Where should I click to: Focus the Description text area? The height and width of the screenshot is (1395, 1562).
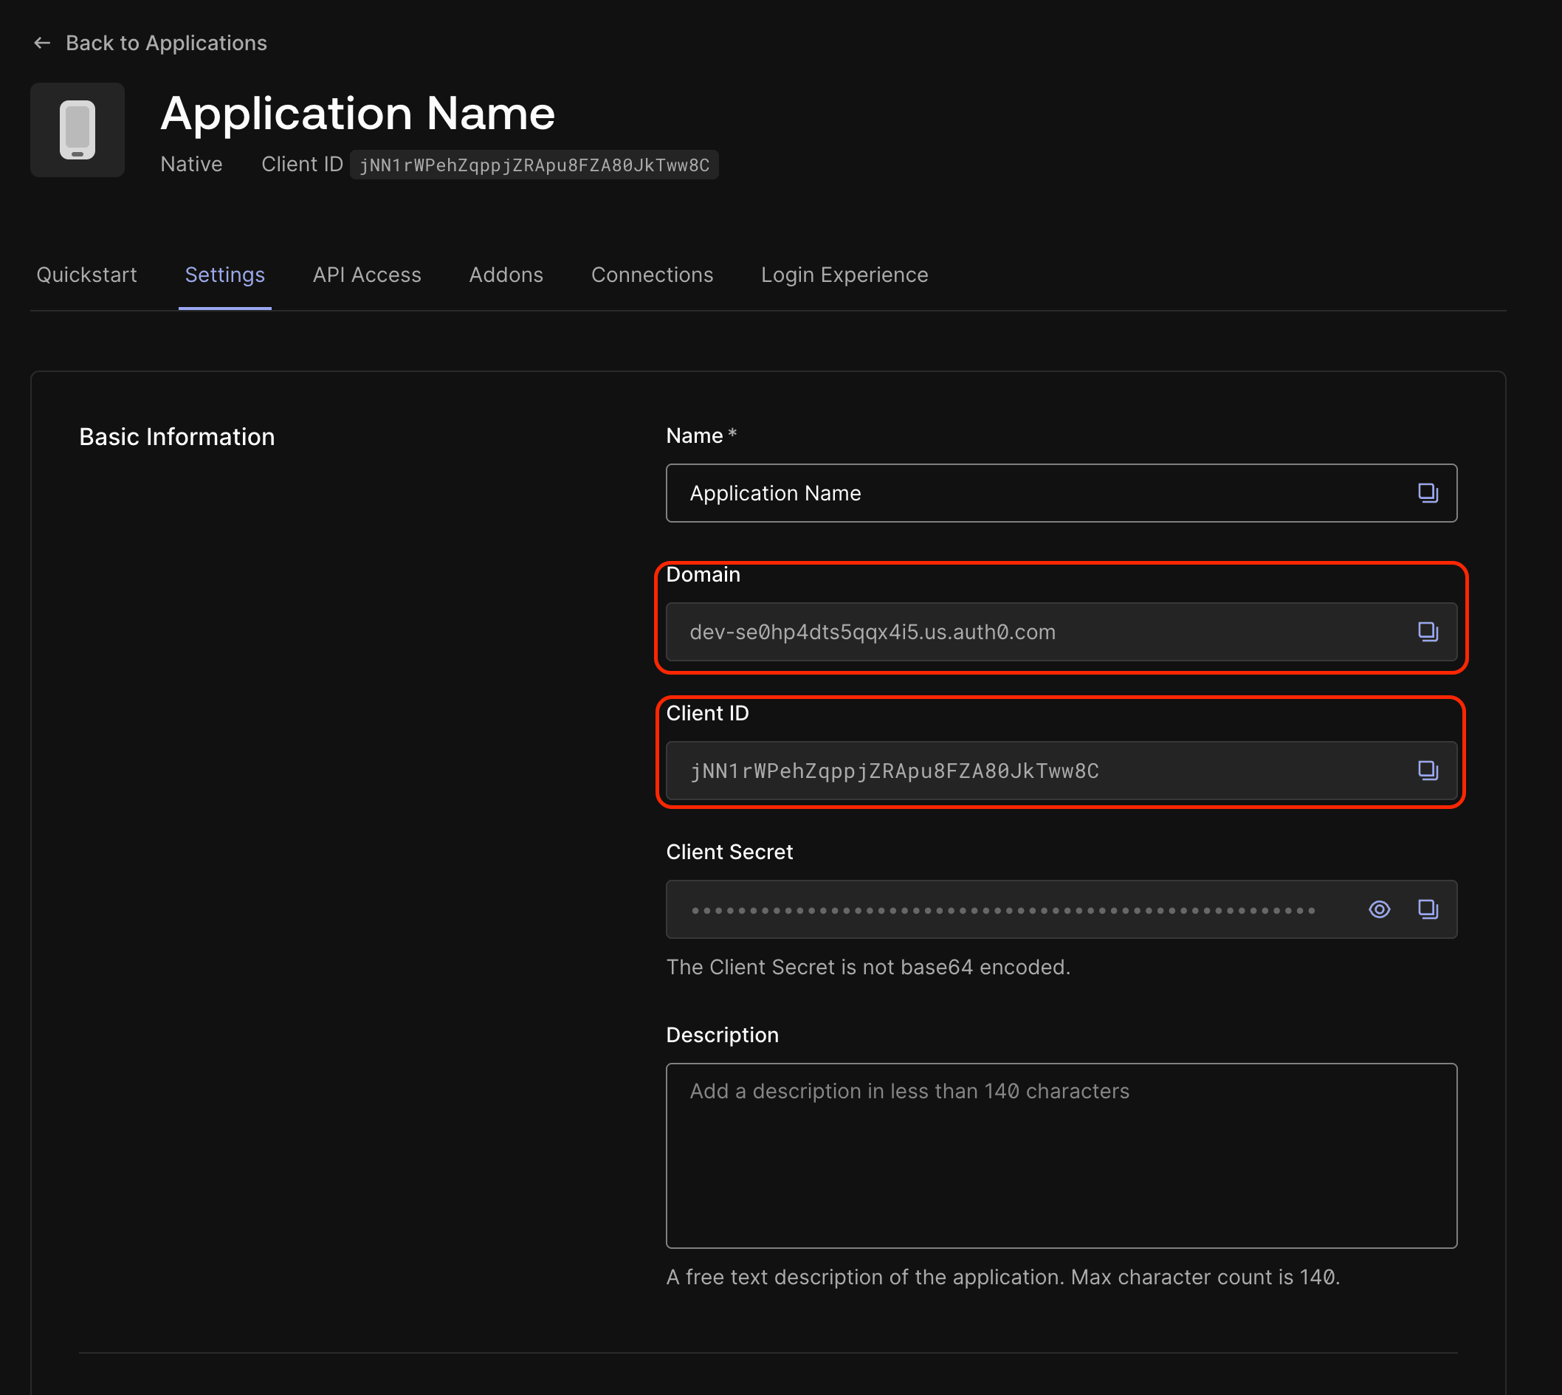[x=1062, y=1156]
